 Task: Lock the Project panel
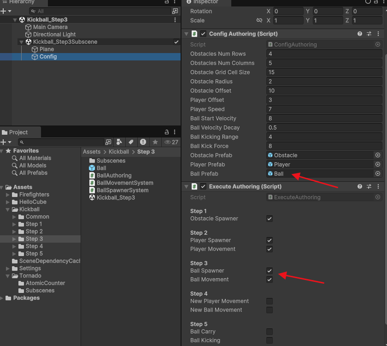tap(167, 132)
